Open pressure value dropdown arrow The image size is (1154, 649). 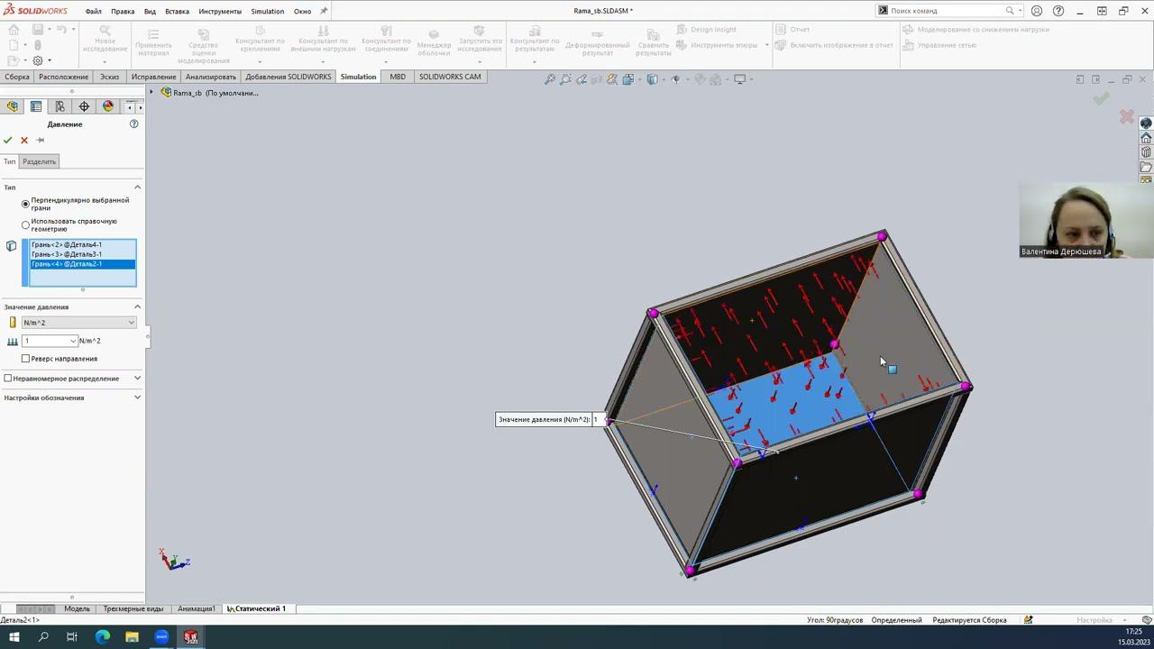click(73, 341)
